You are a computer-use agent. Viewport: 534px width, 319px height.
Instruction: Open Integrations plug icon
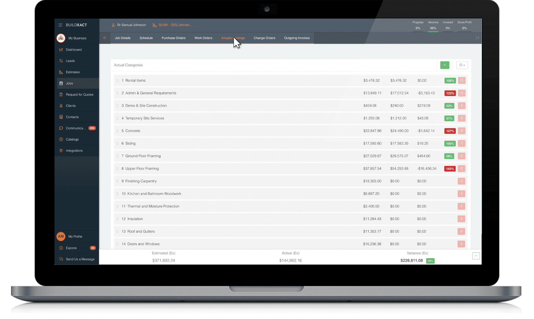coord(61,151)
